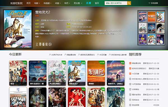The width and height of the screenshot is (168, 107).
Task: Open the 电影 dropdown menu
Action: [37, 3]
